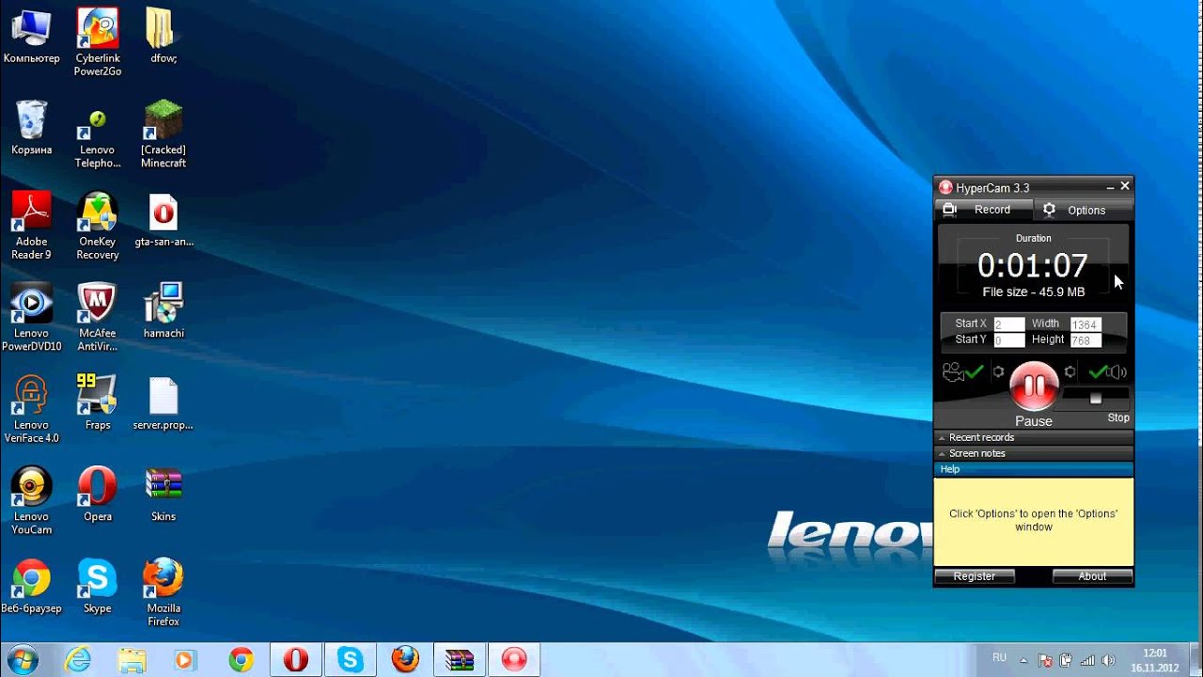Viewport: 1203px width, 677px height.
Task: Select the Adobe Reader 9 shortcut
Action: (x=32, y=226)
